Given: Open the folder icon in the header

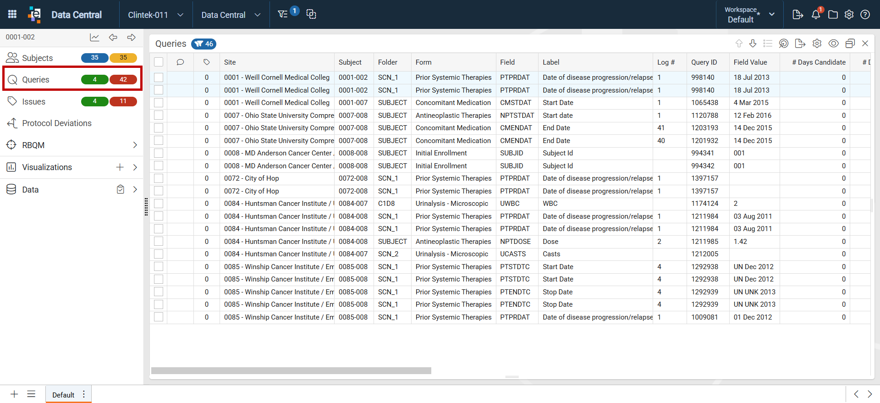Looking at the screenshot, I should click(x=833, y=15).
